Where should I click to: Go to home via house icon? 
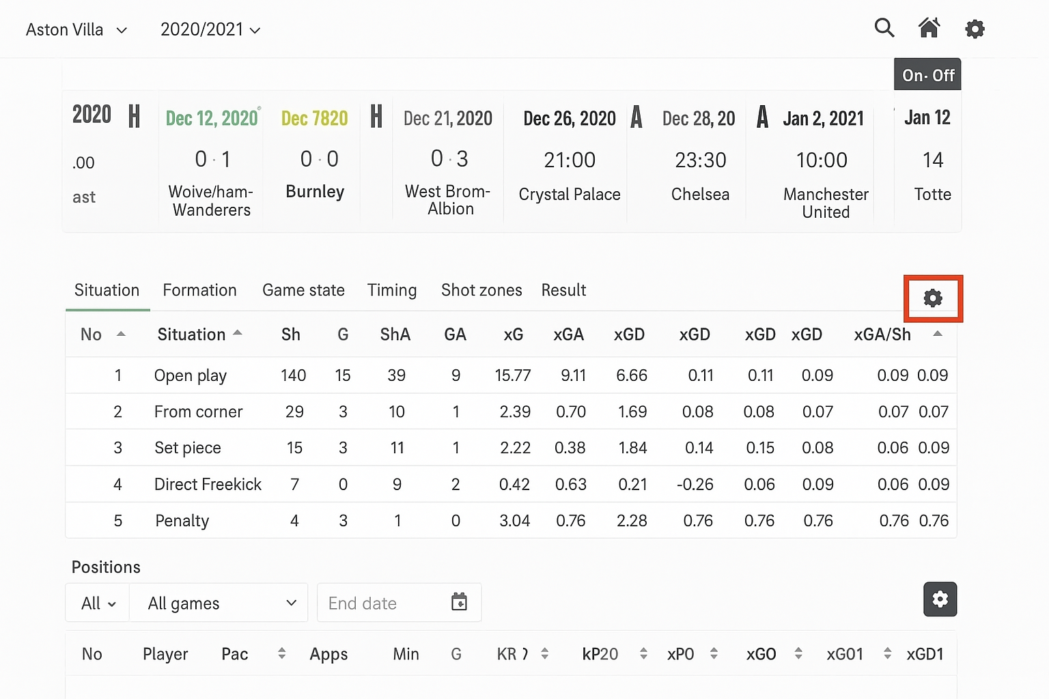tap(929, 28)
